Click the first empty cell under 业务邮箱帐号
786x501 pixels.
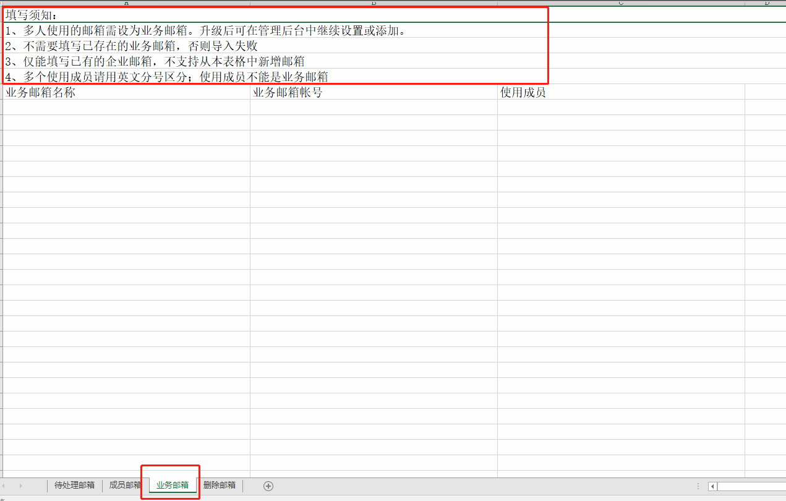tap(374, 107)
